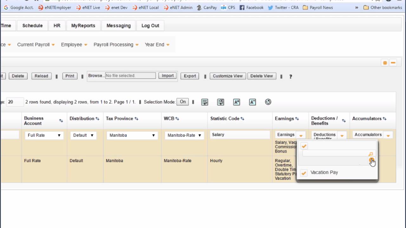Sort by Business Account column

[61, 121]
